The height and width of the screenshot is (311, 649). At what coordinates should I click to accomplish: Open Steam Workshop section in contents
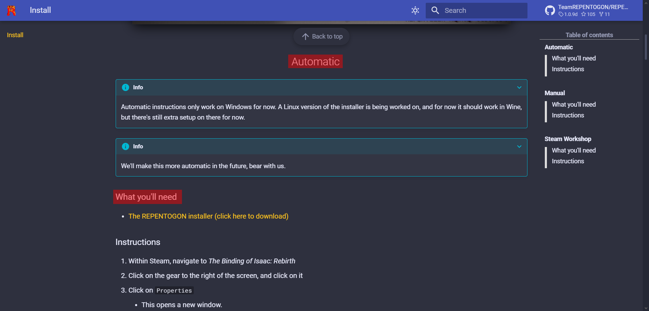click(x=568, y=139)
